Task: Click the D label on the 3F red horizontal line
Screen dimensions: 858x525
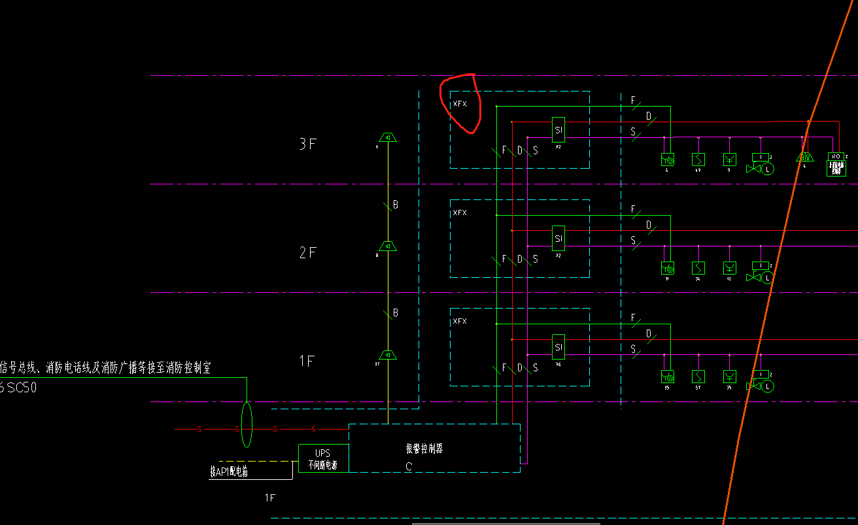Action: [649, 116]
